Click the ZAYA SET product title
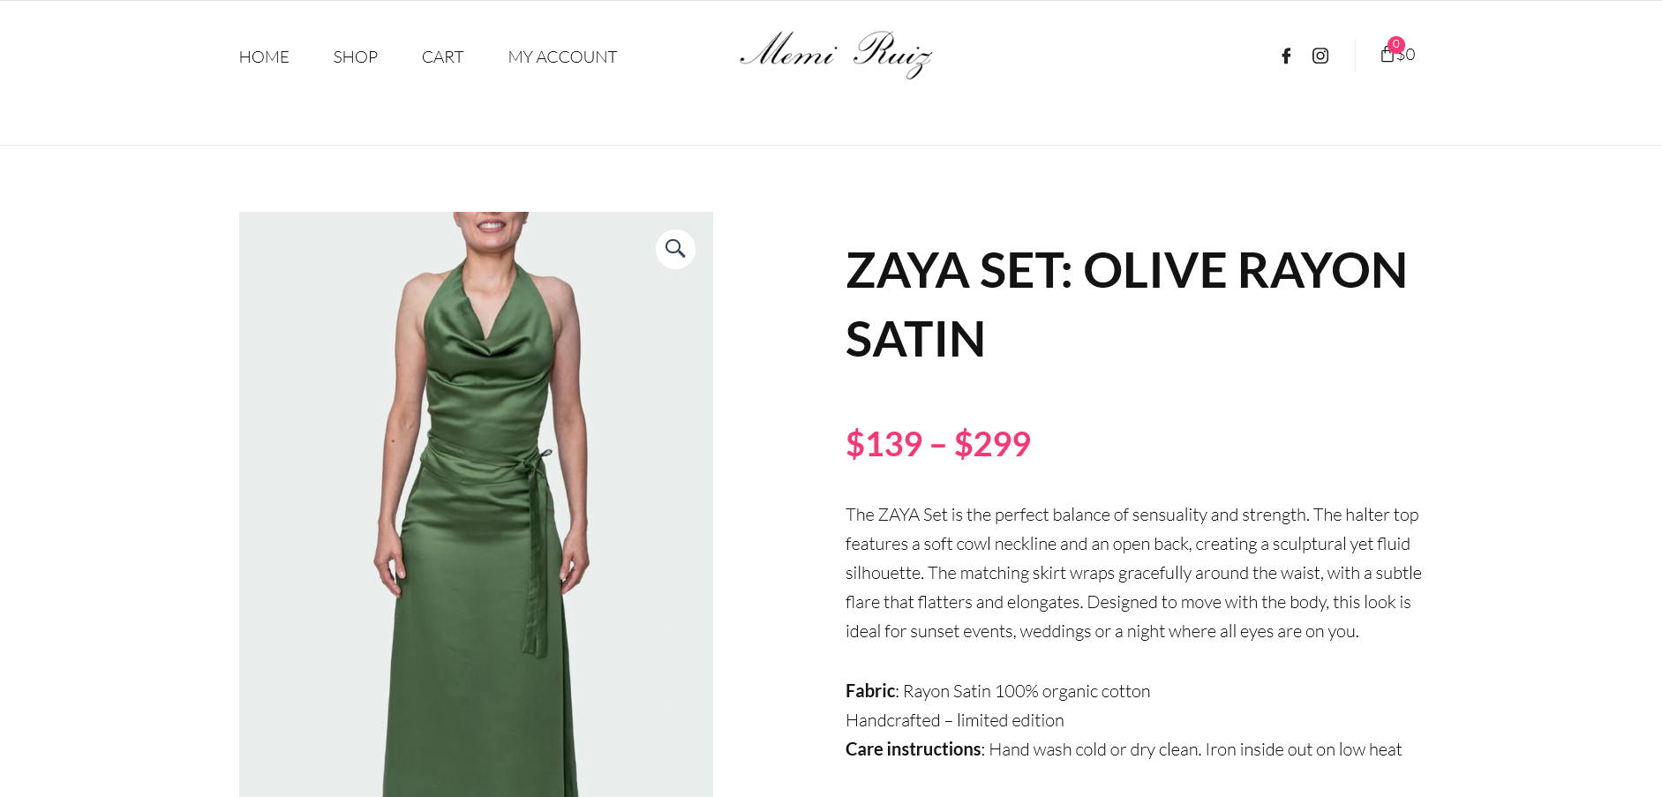1662x797 pixels. [x=1126, y=305]
